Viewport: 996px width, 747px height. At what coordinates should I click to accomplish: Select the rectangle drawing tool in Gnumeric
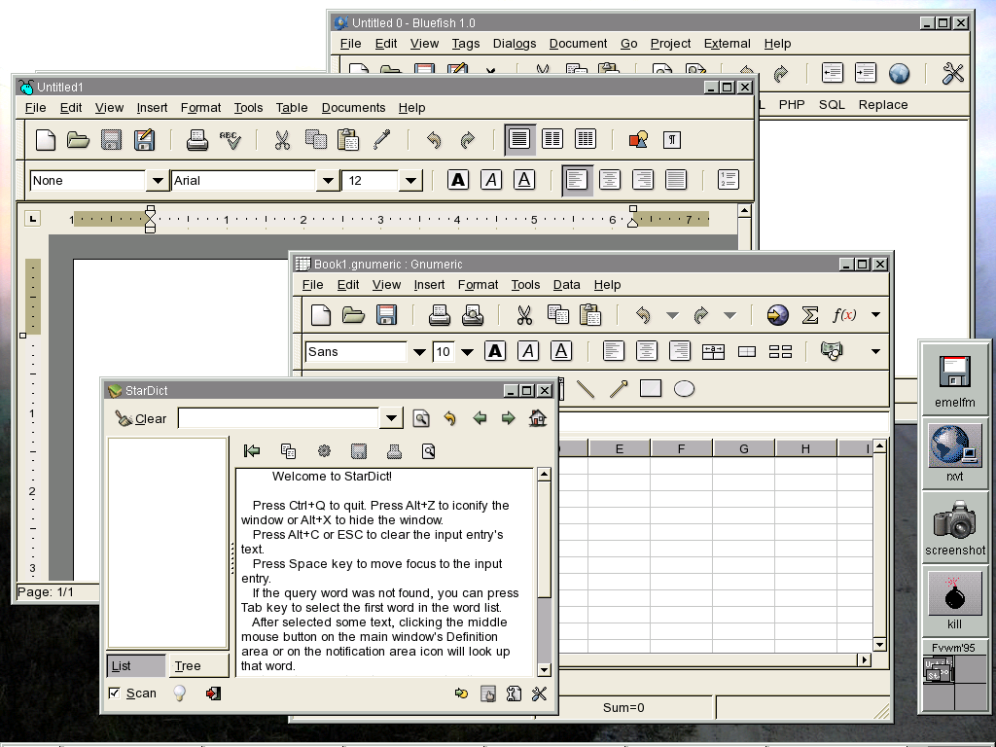point(651,388)
